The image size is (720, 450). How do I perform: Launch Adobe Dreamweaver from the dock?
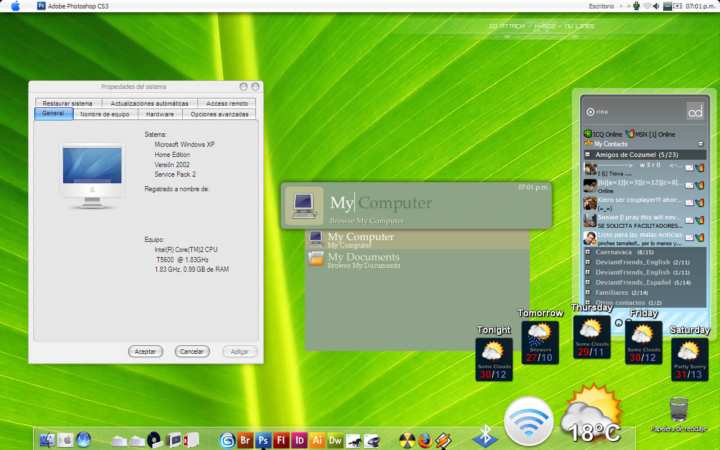335,440
